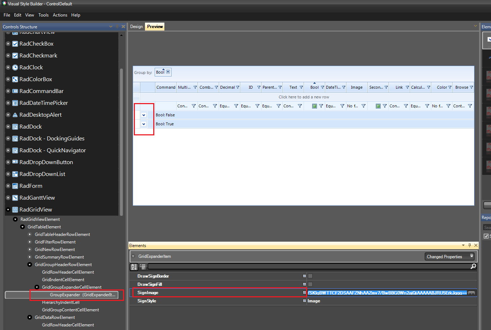
Task: Expand the GridTableHeaderRowElement node
Action: point(30,234)
